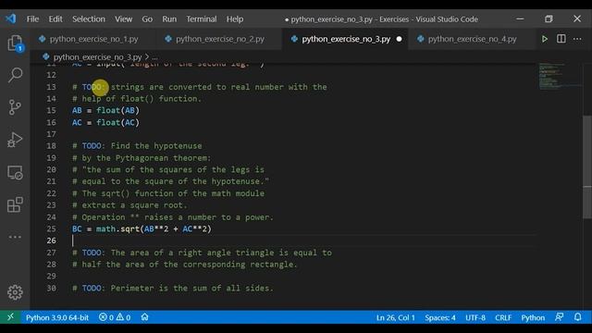Show additional activity bar views ellipsis
592x333 pixels.
point(15,237)
